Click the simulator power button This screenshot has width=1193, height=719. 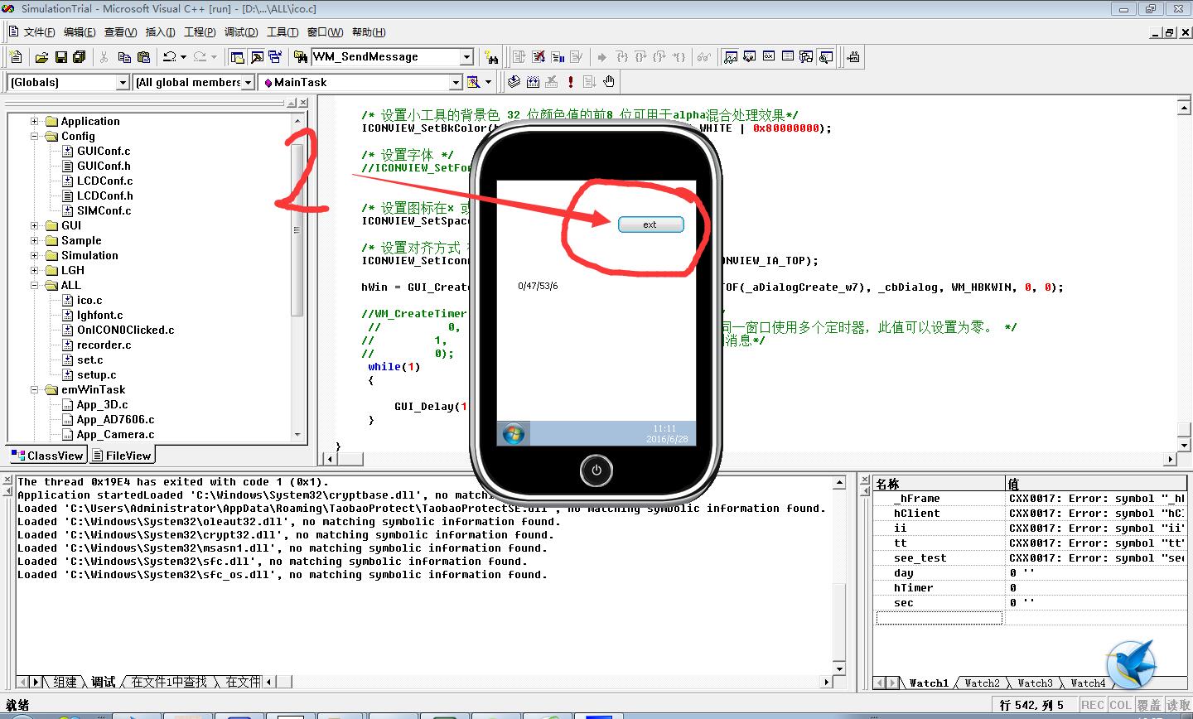pos(596,470)
